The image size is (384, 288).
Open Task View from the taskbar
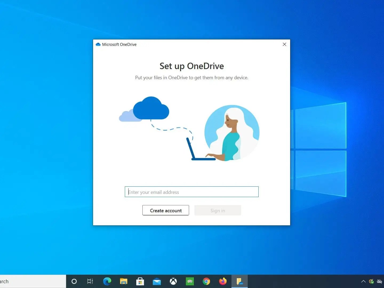[90, 281]
